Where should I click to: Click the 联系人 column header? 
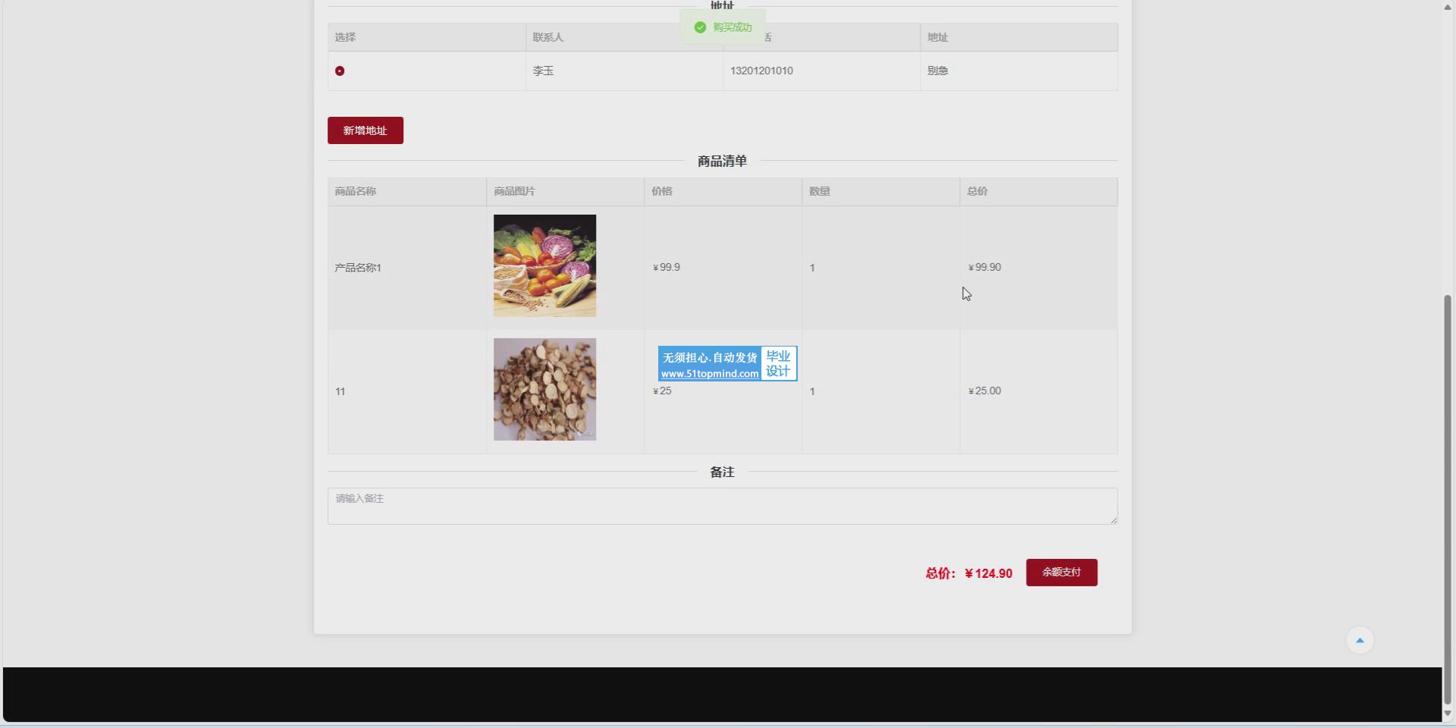(548, 37)
